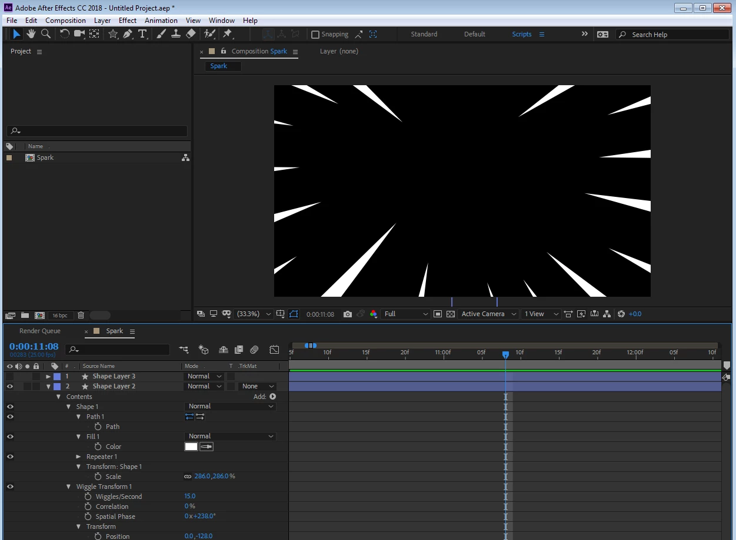Image resolution: width=736 pixels, height=540 pixels.
Task: Open the Full resolution dropdown
Action: (x=406, y=314)
